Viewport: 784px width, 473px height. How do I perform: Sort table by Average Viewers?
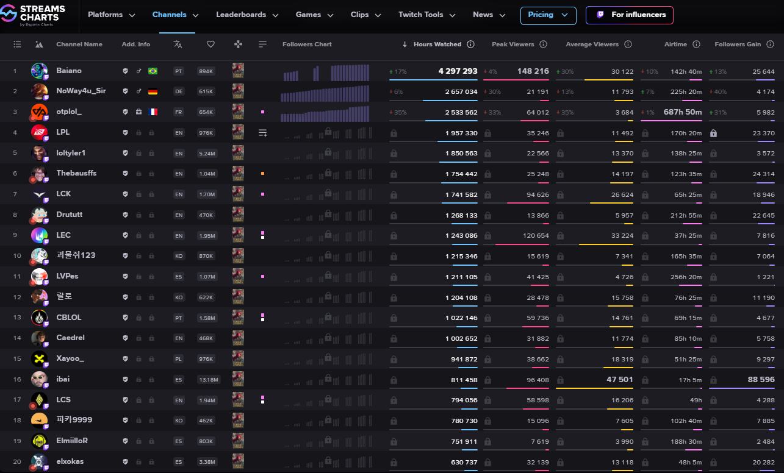coord(592,44)
